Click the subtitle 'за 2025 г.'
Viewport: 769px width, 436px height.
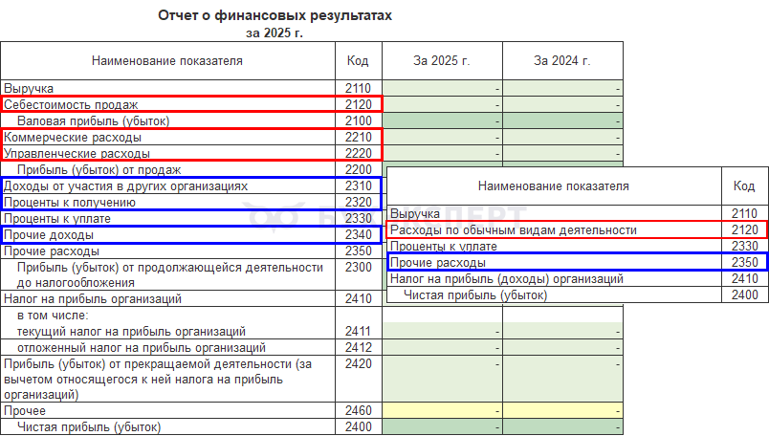275,33
